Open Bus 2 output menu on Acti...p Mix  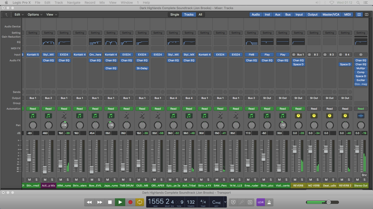(x=48, y=98)
